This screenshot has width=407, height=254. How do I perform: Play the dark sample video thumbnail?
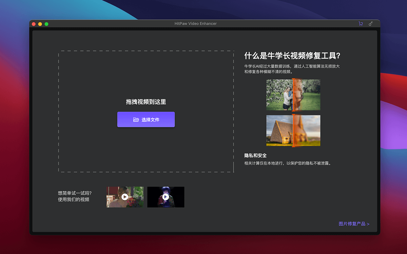coord(166,197)
